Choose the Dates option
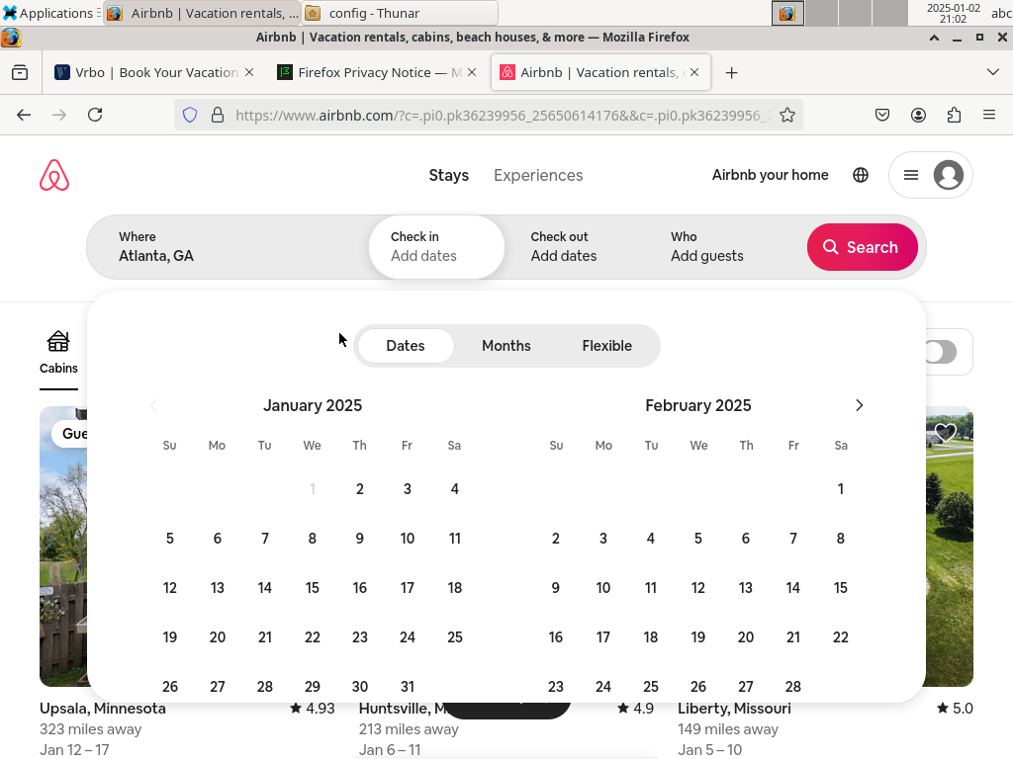This screenshot has width=1013, height=759. (406, 346)
